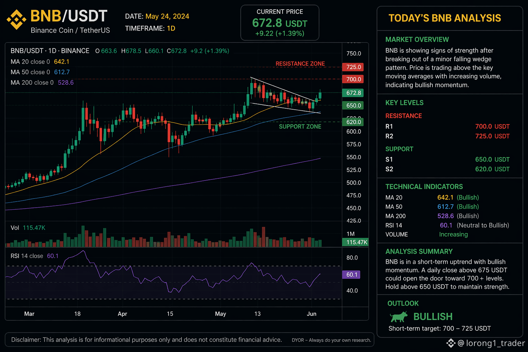Click 528.6 in the Technical Indicators MA 200 row

445,216
